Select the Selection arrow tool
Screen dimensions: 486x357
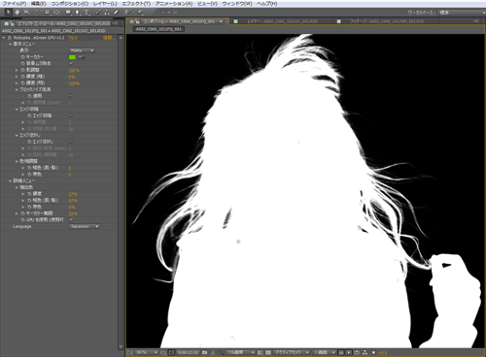coord(9,13)
